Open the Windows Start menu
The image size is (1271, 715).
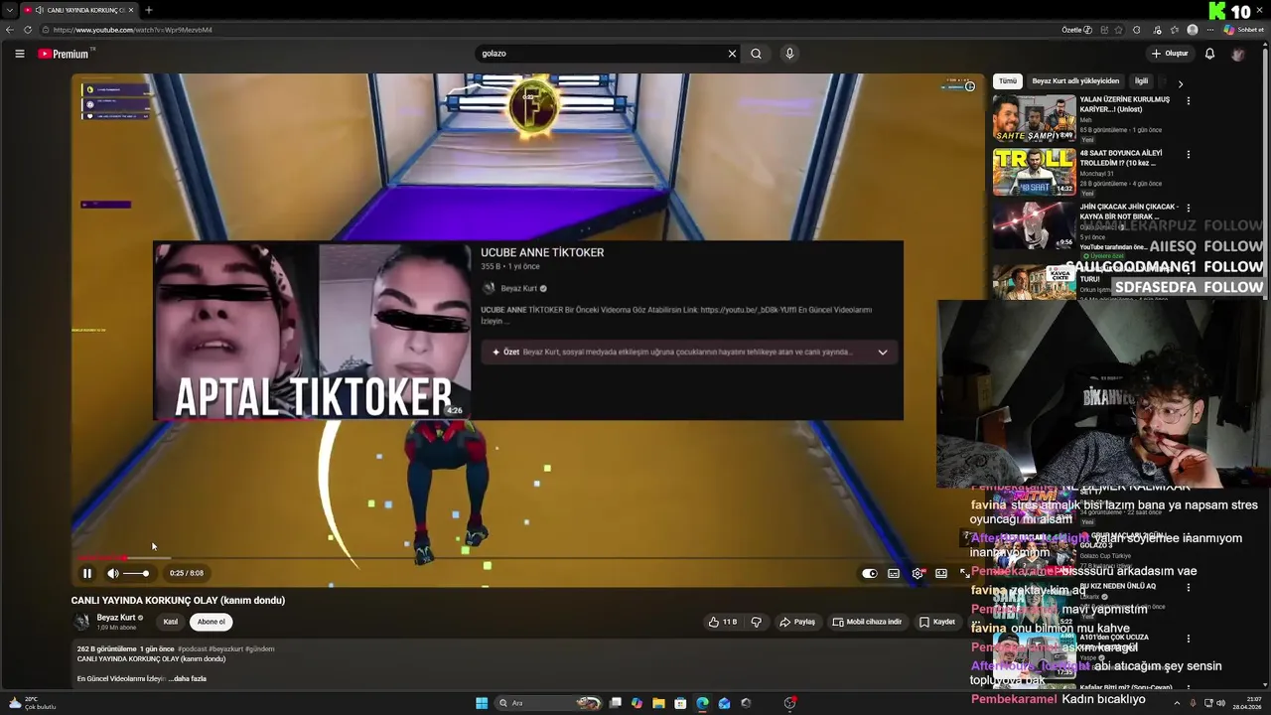pyautogui.click(x=482, y=703)
